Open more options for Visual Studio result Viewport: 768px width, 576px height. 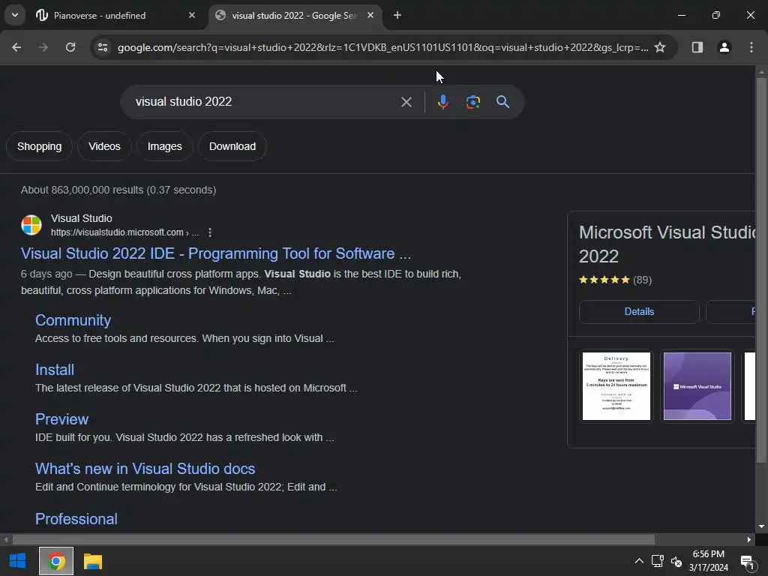tap(210, 232)
